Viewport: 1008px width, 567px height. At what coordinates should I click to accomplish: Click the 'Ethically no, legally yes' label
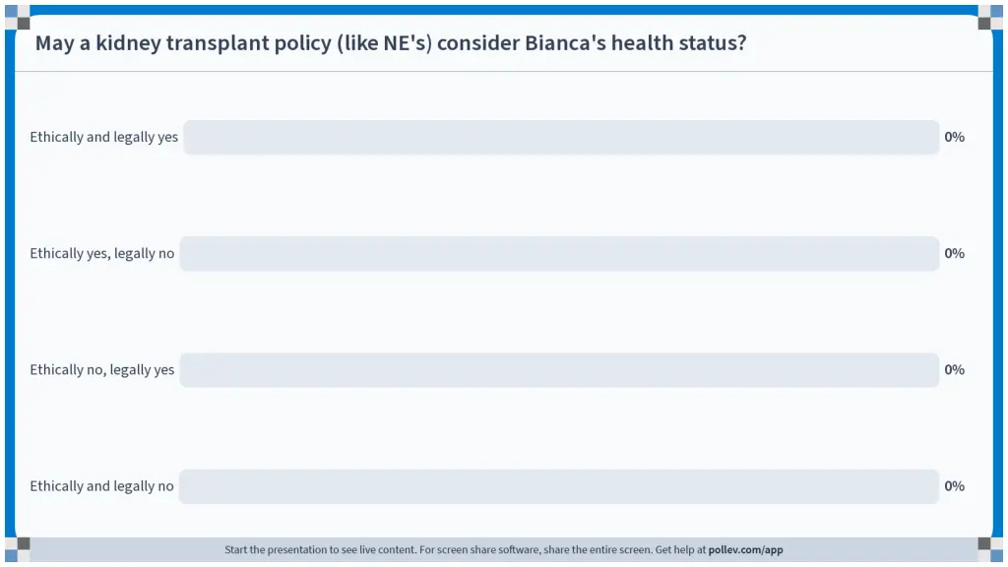(101, 370)
